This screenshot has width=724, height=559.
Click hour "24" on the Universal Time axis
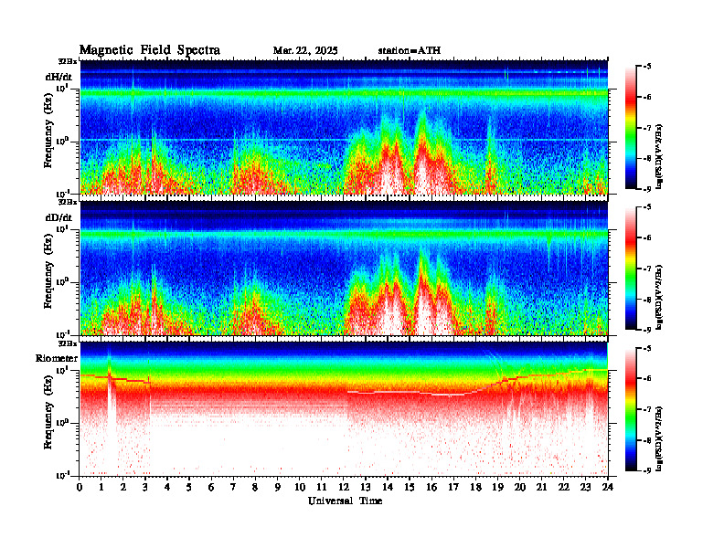(608, 488)
